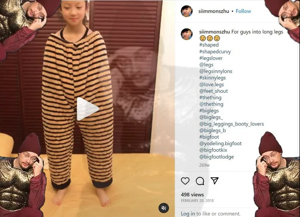Open the siimmonszhu username in header
300x217 pixels.
(213, 11)
